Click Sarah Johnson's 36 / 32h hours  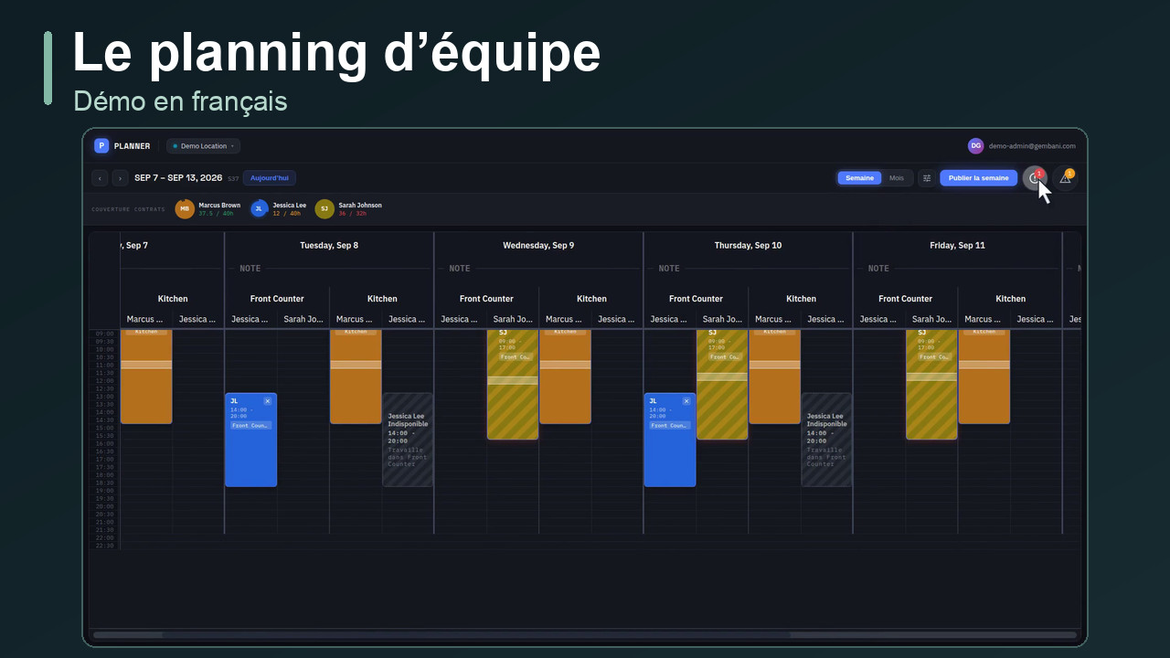pyautogui.click(x=352, y=214)
